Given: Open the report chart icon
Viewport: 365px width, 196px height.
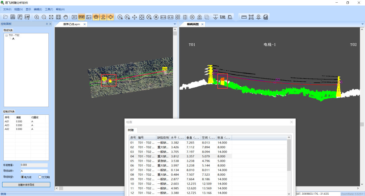Looking at the screenshot, I should (266, 17).
